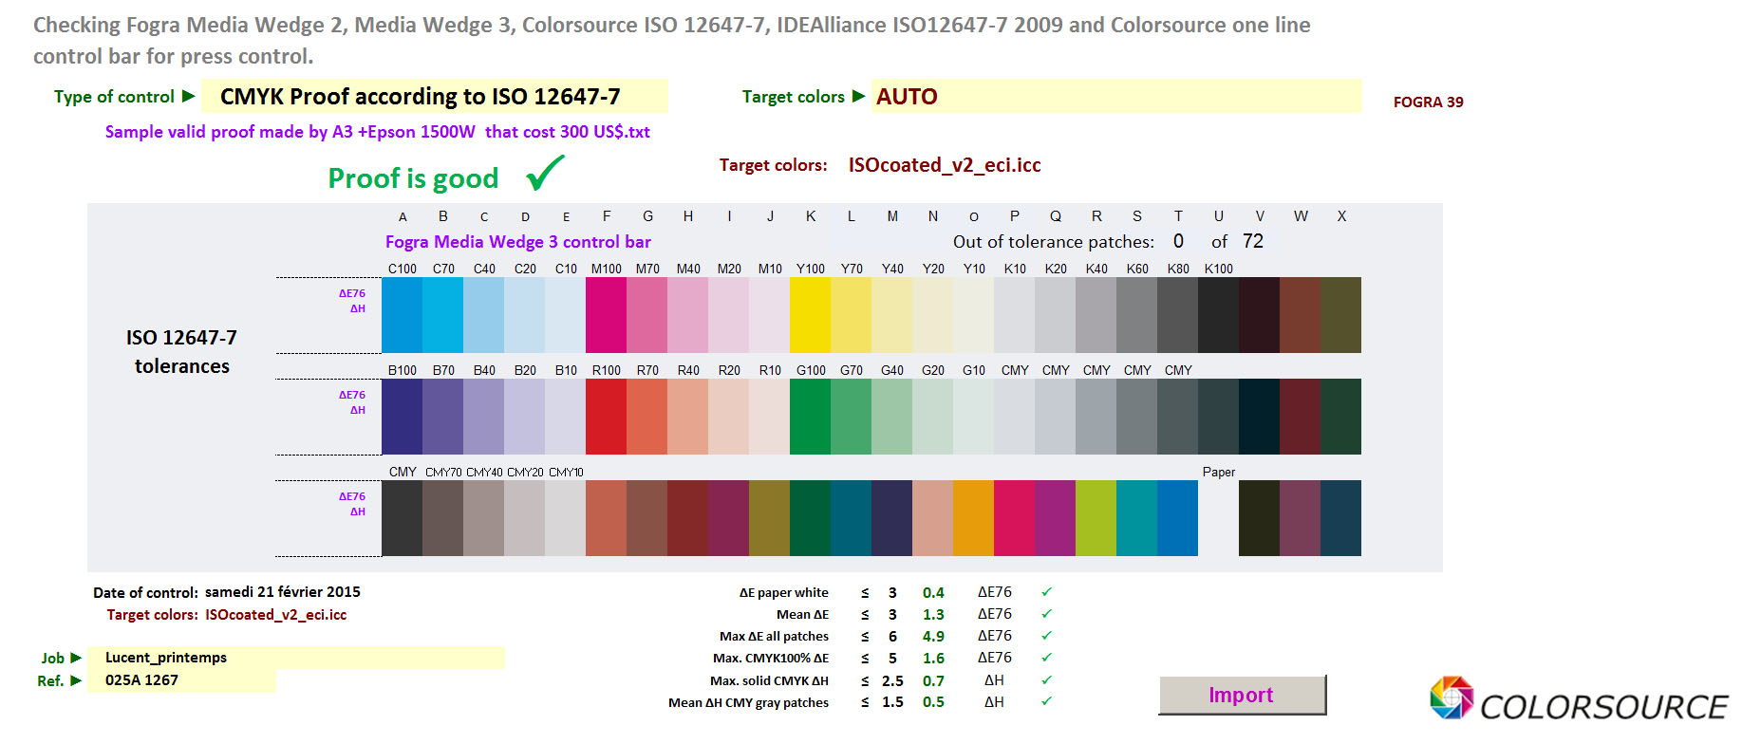Click the checkmark for Max. solid CMYK ΔH
This screenshot has height=744, width=1761.
(x=1046, y=679)
